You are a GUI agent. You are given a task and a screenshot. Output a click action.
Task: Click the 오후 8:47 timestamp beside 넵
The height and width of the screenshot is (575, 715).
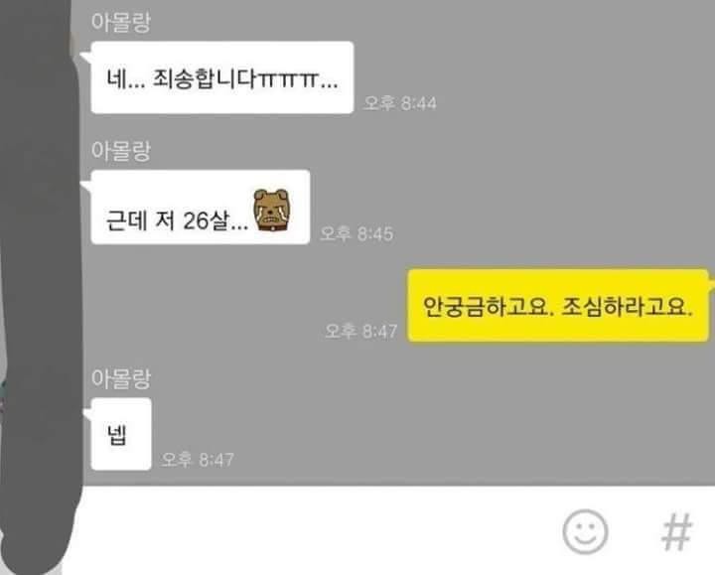[x=198, y=460]
